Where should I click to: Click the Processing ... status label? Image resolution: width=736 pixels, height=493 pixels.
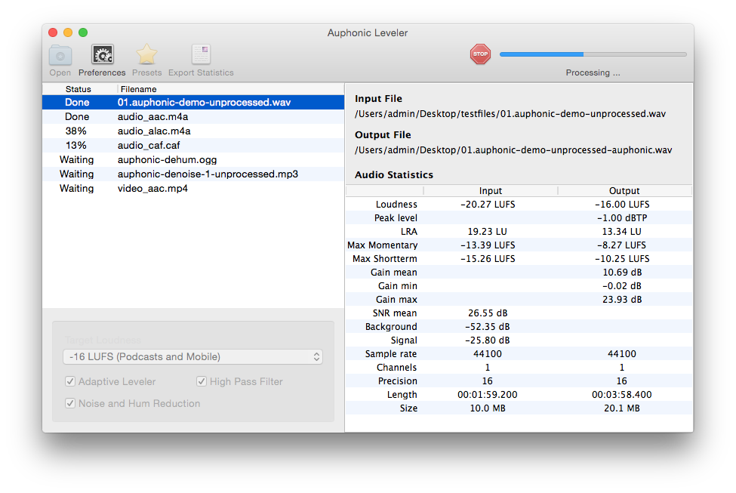point(593,72)
